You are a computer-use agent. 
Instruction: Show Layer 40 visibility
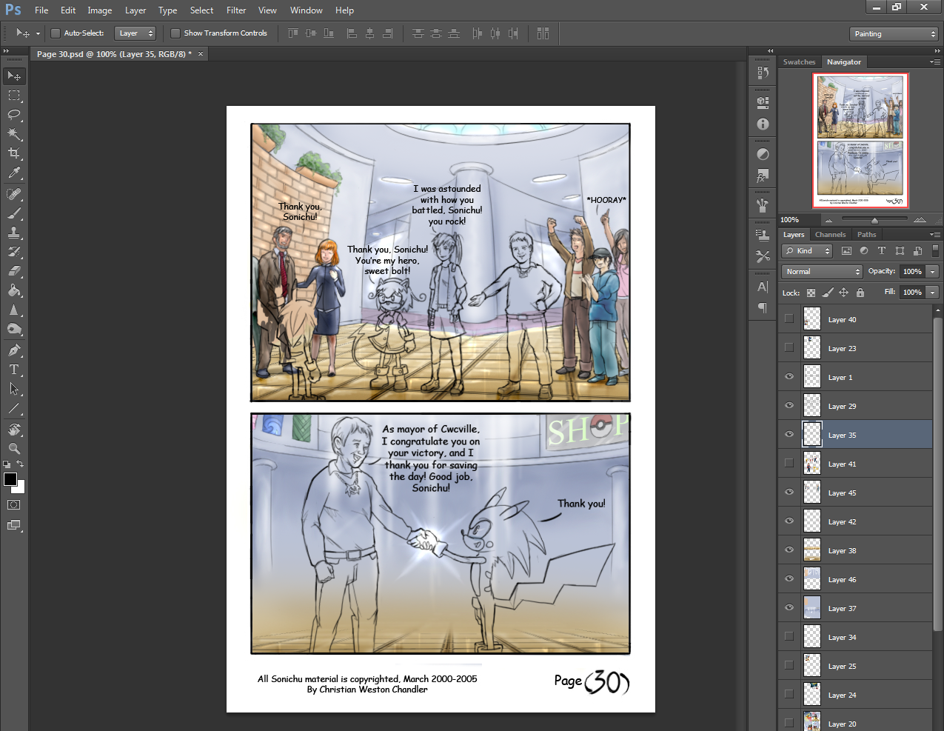coord(789,319)
